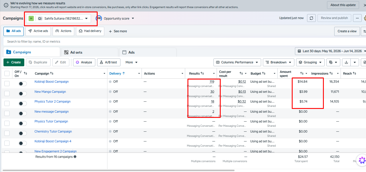Click the About this update button
The height and width of the screenshot is (172, 366).
coord(343,5)
